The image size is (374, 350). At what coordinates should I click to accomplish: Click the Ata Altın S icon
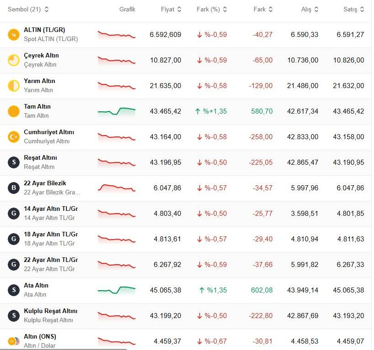pyautogui.click(x=14, y=290)
